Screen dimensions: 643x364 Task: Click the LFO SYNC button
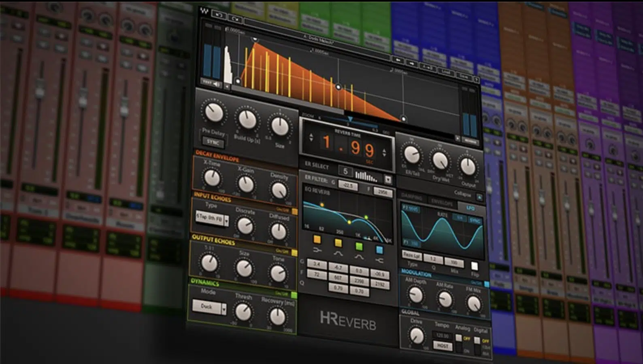tap(475, 220)
